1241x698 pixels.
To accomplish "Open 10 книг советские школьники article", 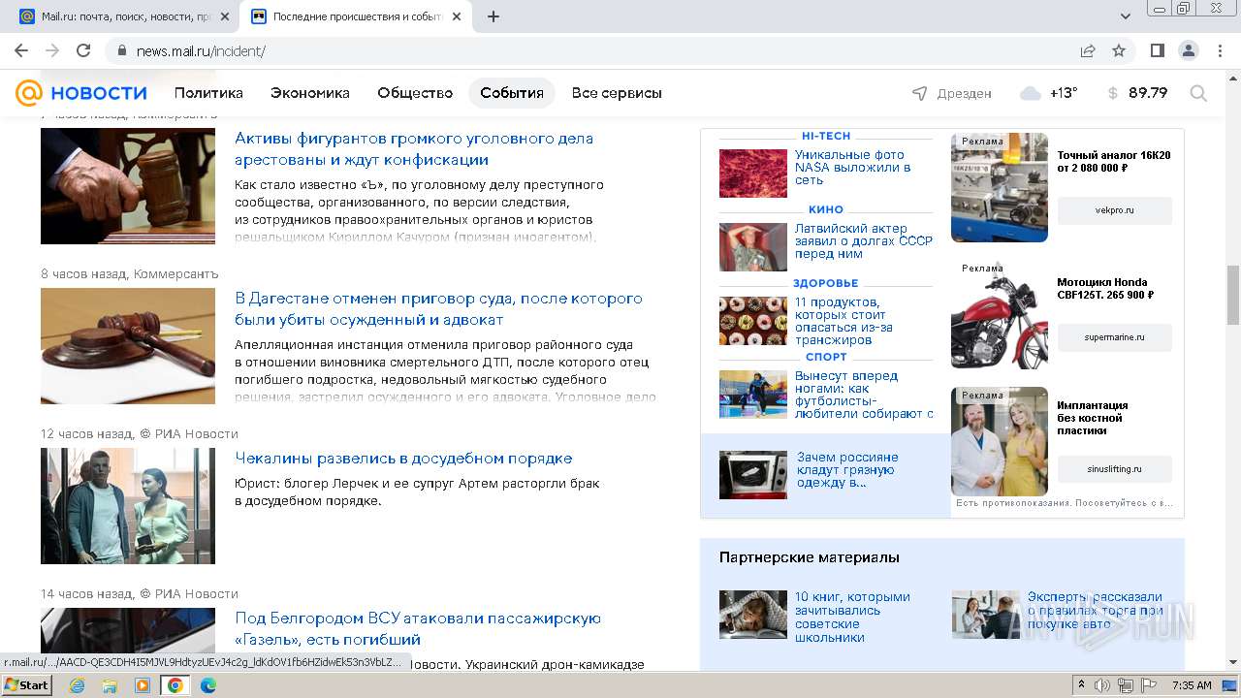I will [852, 618].
